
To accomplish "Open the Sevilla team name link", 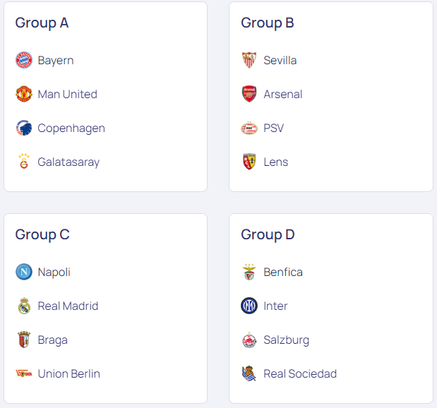I will tap(280, 60).
